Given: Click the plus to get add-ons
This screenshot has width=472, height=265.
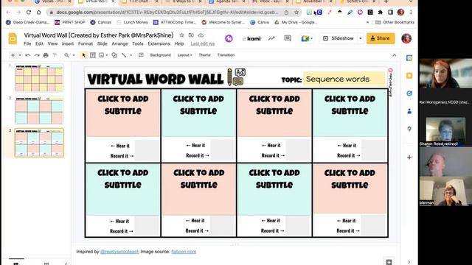Looking at the screenshot, I should pyautogui.click(x=409, y=157).
